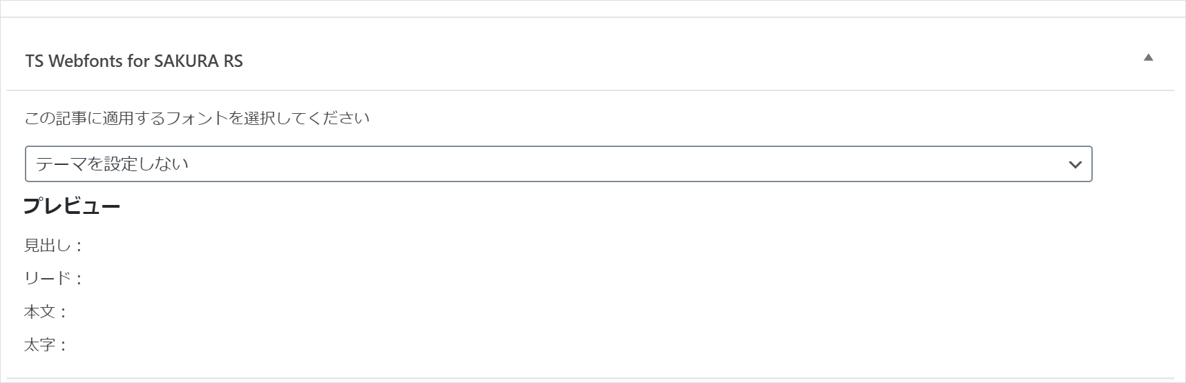Click the empty header bar area right of the title
The height and width of the screenshot is (383, 1186).
coord(691,61)
